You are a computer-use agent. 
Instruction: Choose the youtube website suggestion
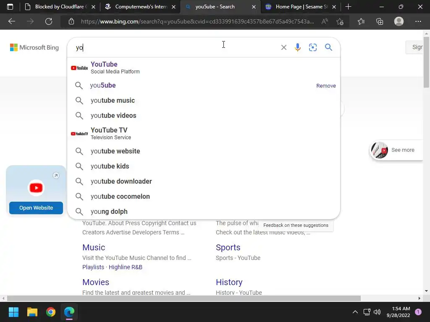tap(204, 151)
